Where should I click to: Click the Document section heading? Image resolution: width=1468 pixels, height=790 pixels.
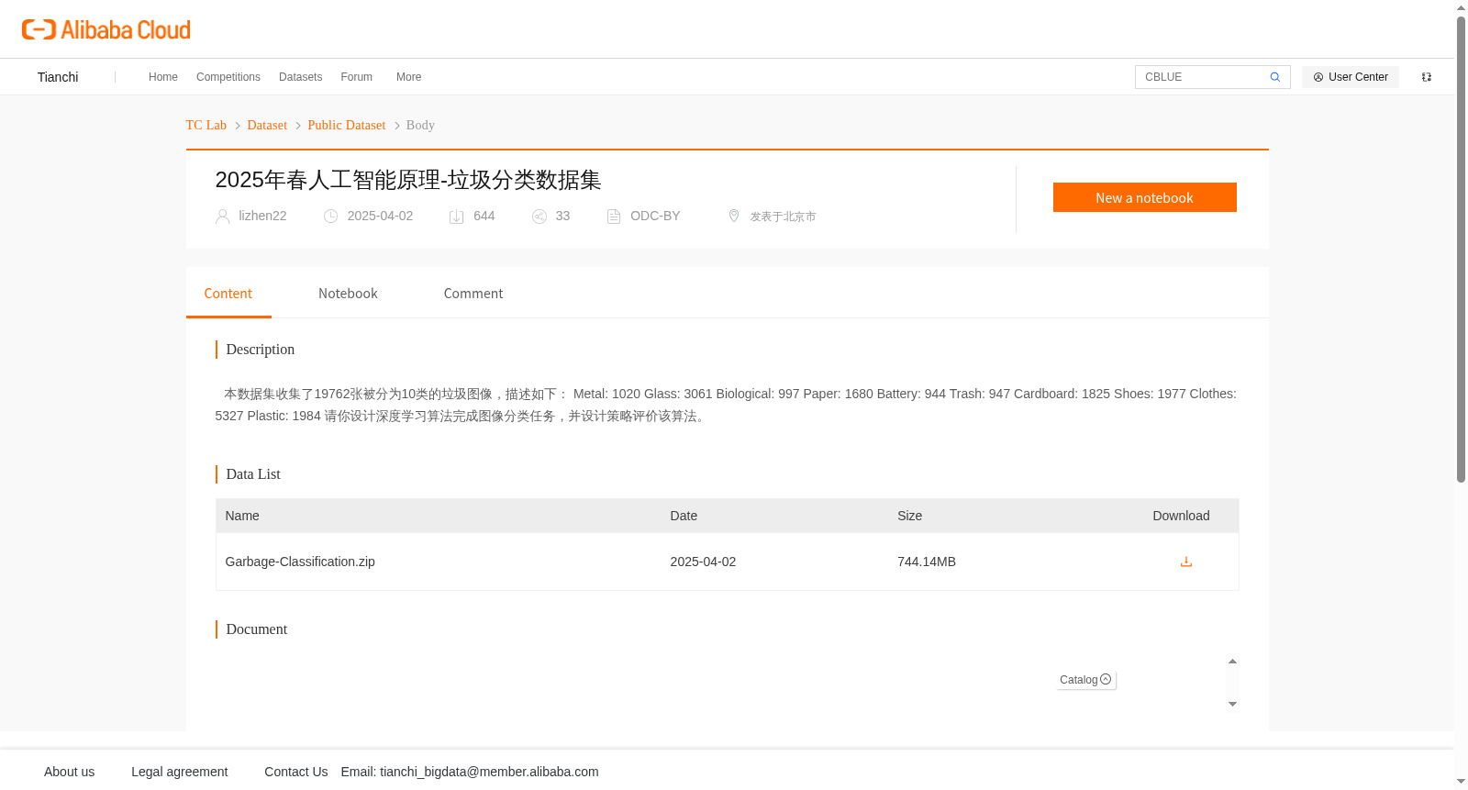(x=257, y=629)
